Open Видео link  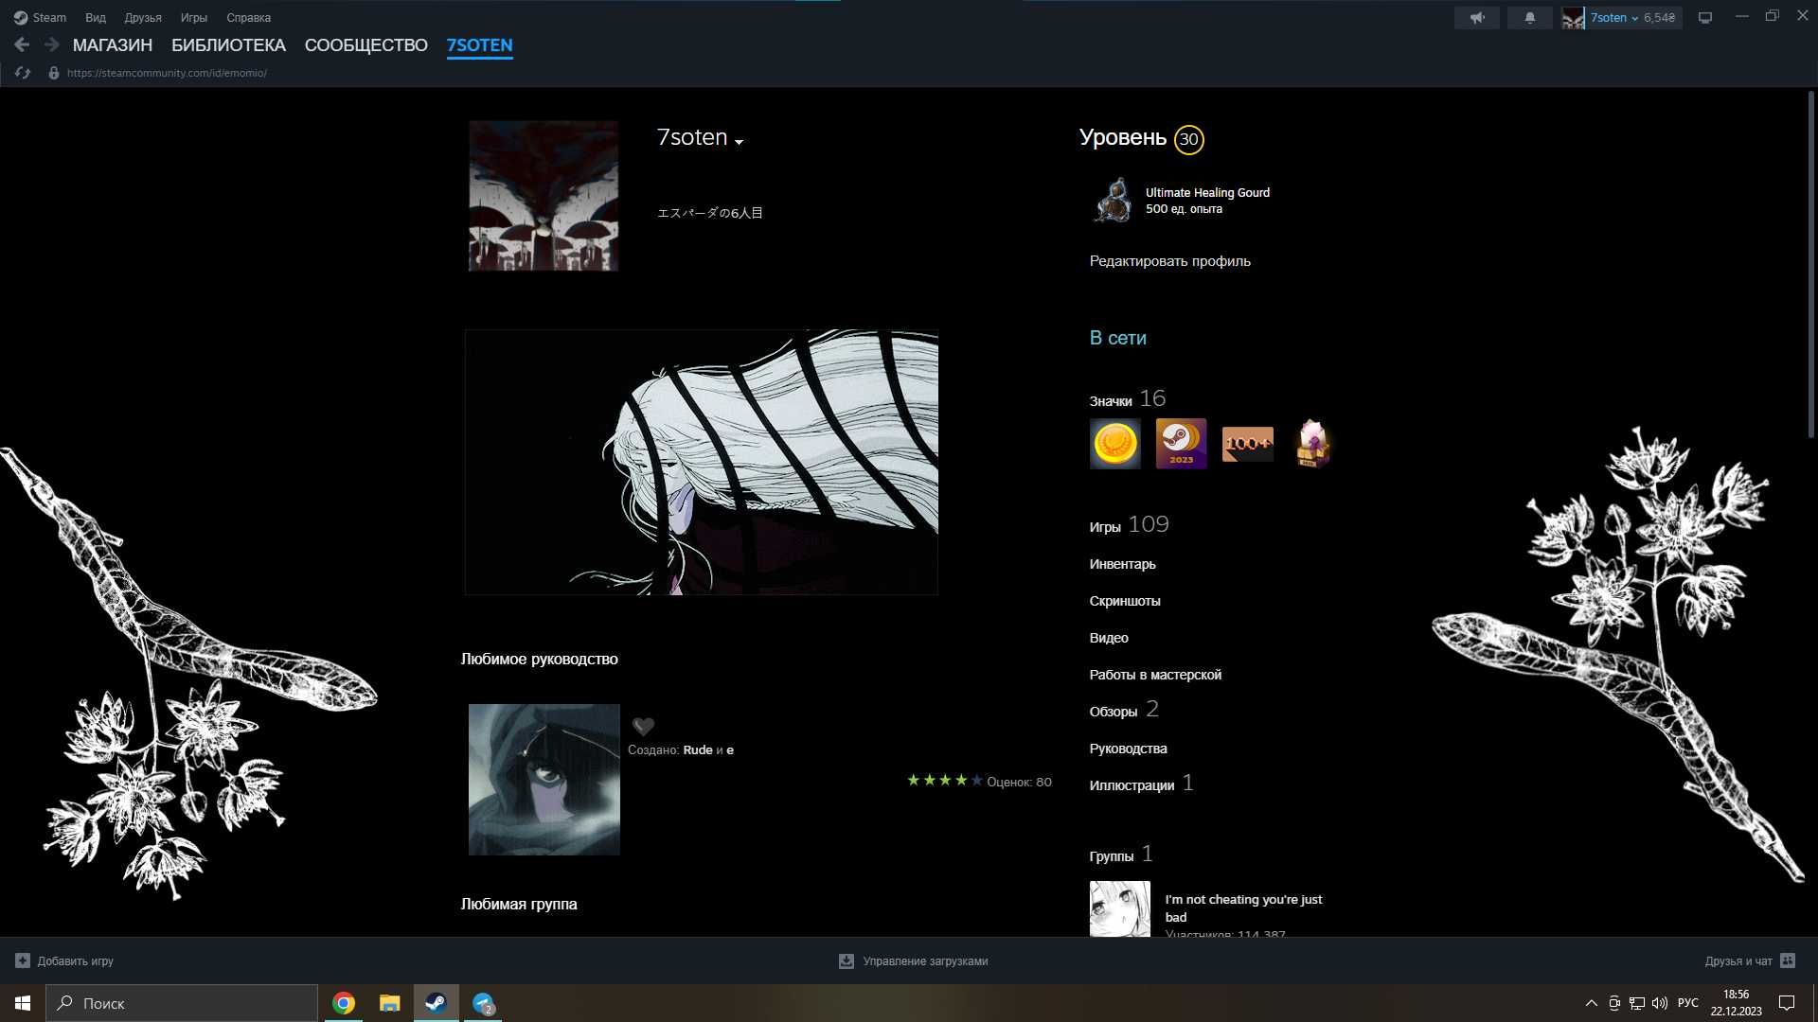[1109, 638]
